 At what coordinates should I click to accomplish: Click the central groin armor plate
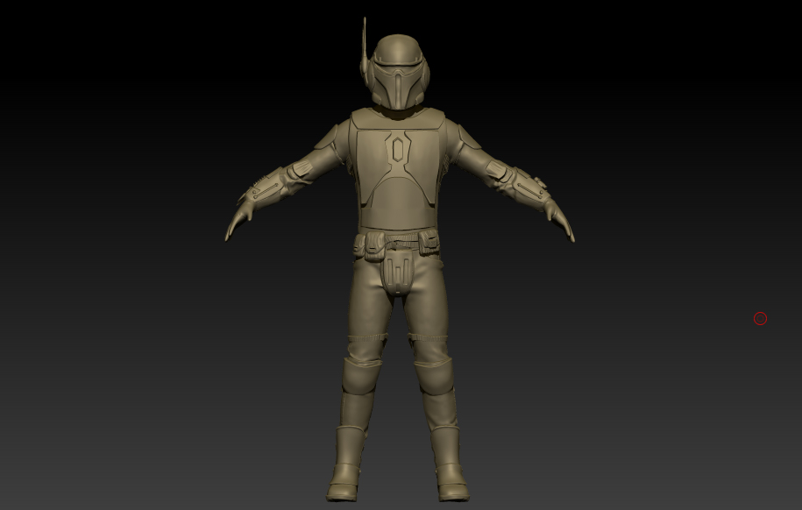(397, 273)
